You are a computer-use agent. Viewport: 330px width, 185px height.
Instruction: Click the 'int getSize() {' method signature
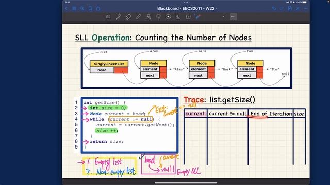(105, 103)
